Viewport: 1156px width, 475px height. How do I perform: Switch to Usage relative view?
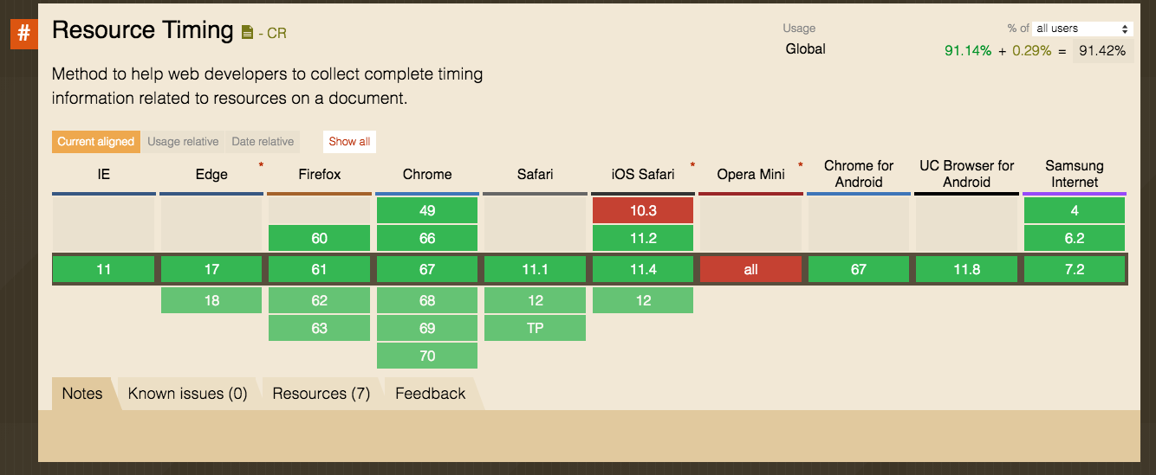pos(183,142)
